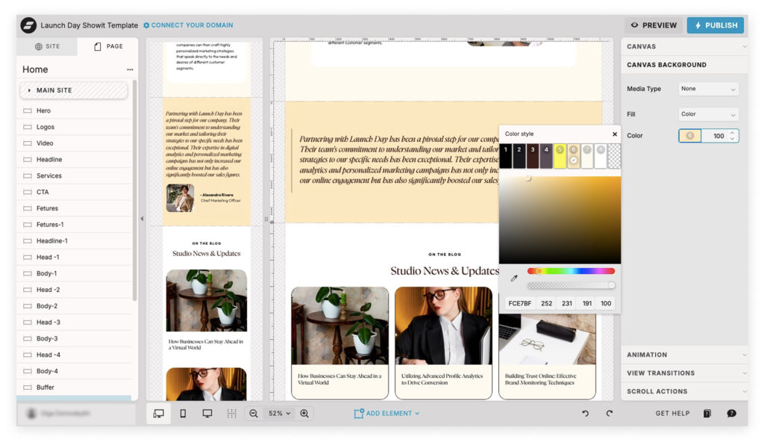Select the Body-3 canvas
This screenshot has width=764, height=442.
point(75,338)
